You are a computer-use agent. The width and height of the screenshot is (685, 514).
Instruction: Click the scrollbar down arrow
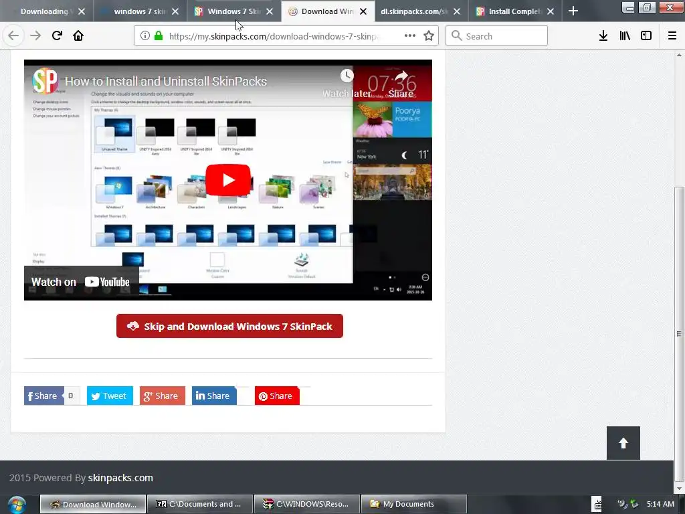click(x=679, y=489)
